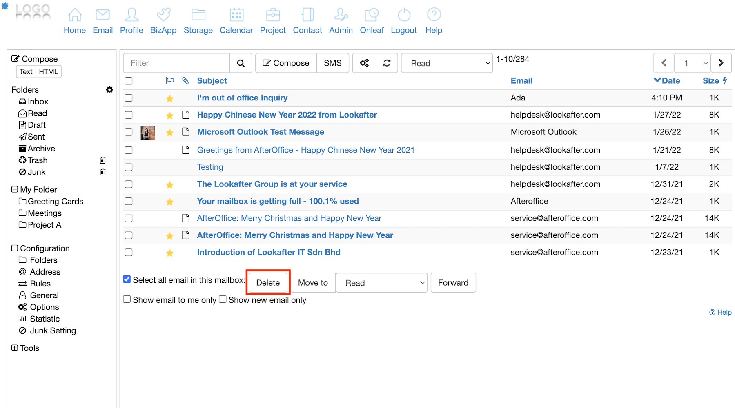Unstar the Microsoft Outlook Test Message
The image size is (735, 408).
point(170,133)
